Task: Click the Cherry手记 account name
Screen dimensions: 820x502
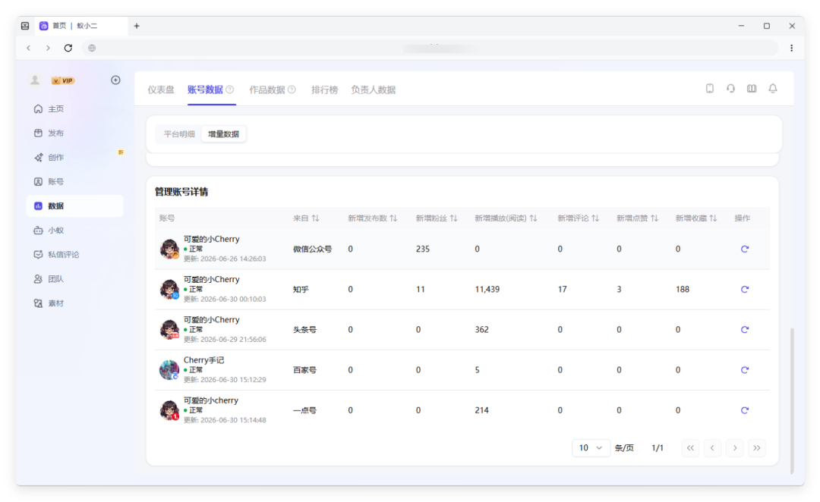Action: coord(203,360)
